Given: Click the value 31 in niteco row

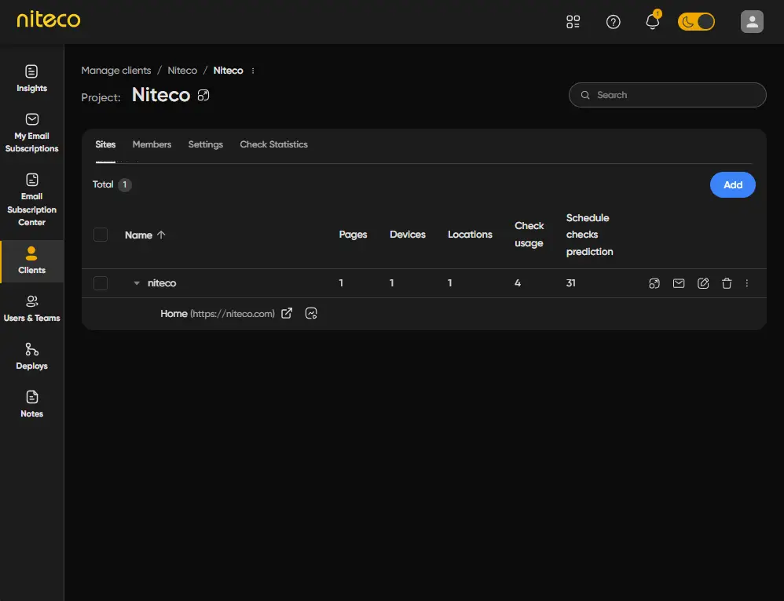Looking at the screenshot, I should click(570, 283).
